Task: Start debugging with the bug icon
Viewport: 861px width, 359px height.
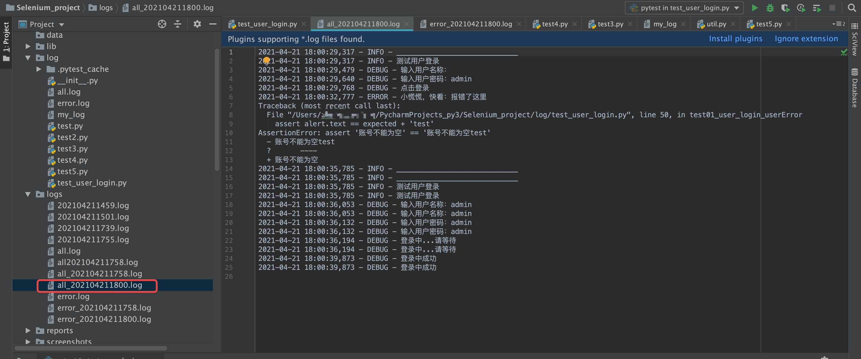Action: pyautogui.click(x=770, y=8)
